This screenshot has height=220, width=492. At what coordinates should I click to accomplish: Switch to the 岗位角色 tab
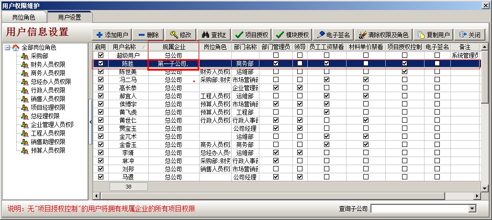pyautogui.click(x=23, y=17)
